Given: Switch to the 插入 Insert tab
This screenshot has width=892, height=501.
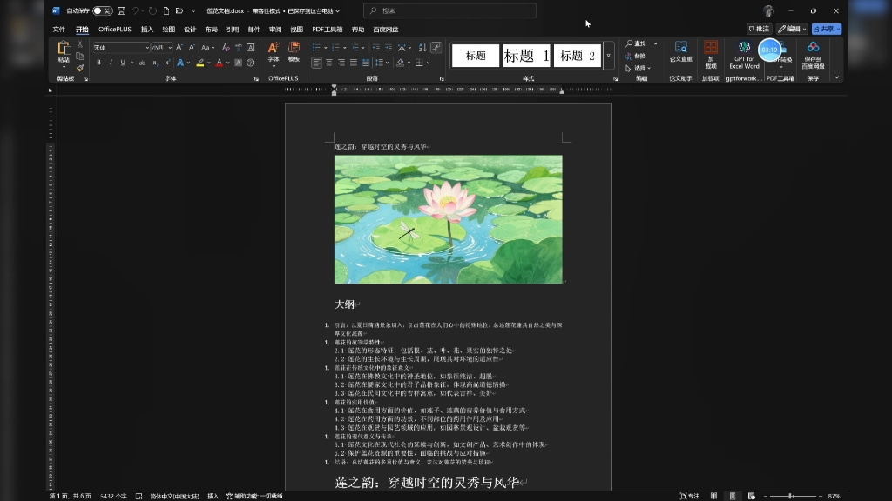Looking at the screenshot, I should click(x=147, y=30).
